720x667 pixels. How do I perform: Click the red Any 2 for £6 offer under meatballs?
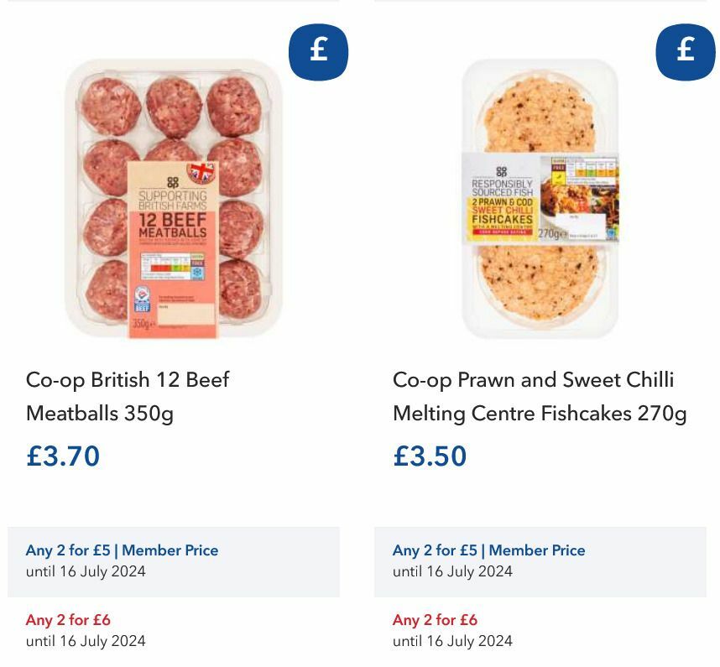click(x=67, y=620)
